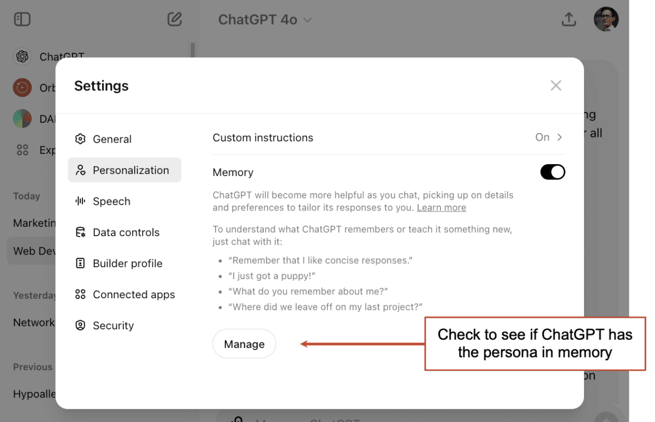Select the Security tab
655x422 pixels.
coord(113,325)
